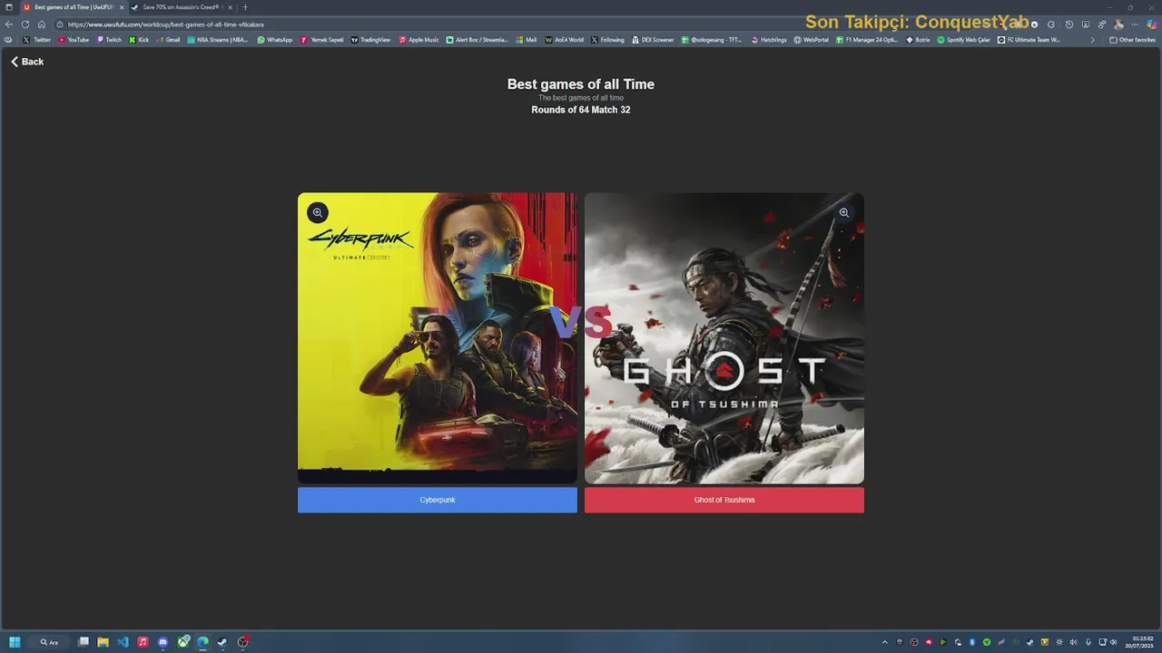This screenshot has width=1162, height=653.
Task: Vote for Ghost of Tsushima red button
Action: [x=724, y=500]
